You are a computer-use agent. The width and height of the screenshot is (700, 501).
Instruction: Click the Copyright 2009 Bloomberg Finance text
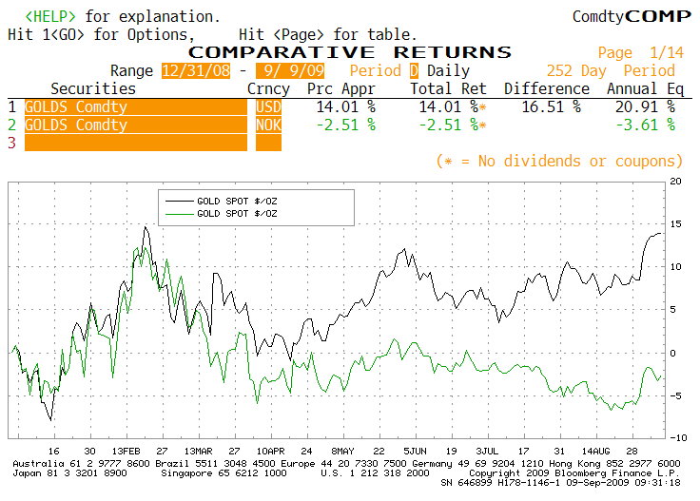[x=574, y=472]
